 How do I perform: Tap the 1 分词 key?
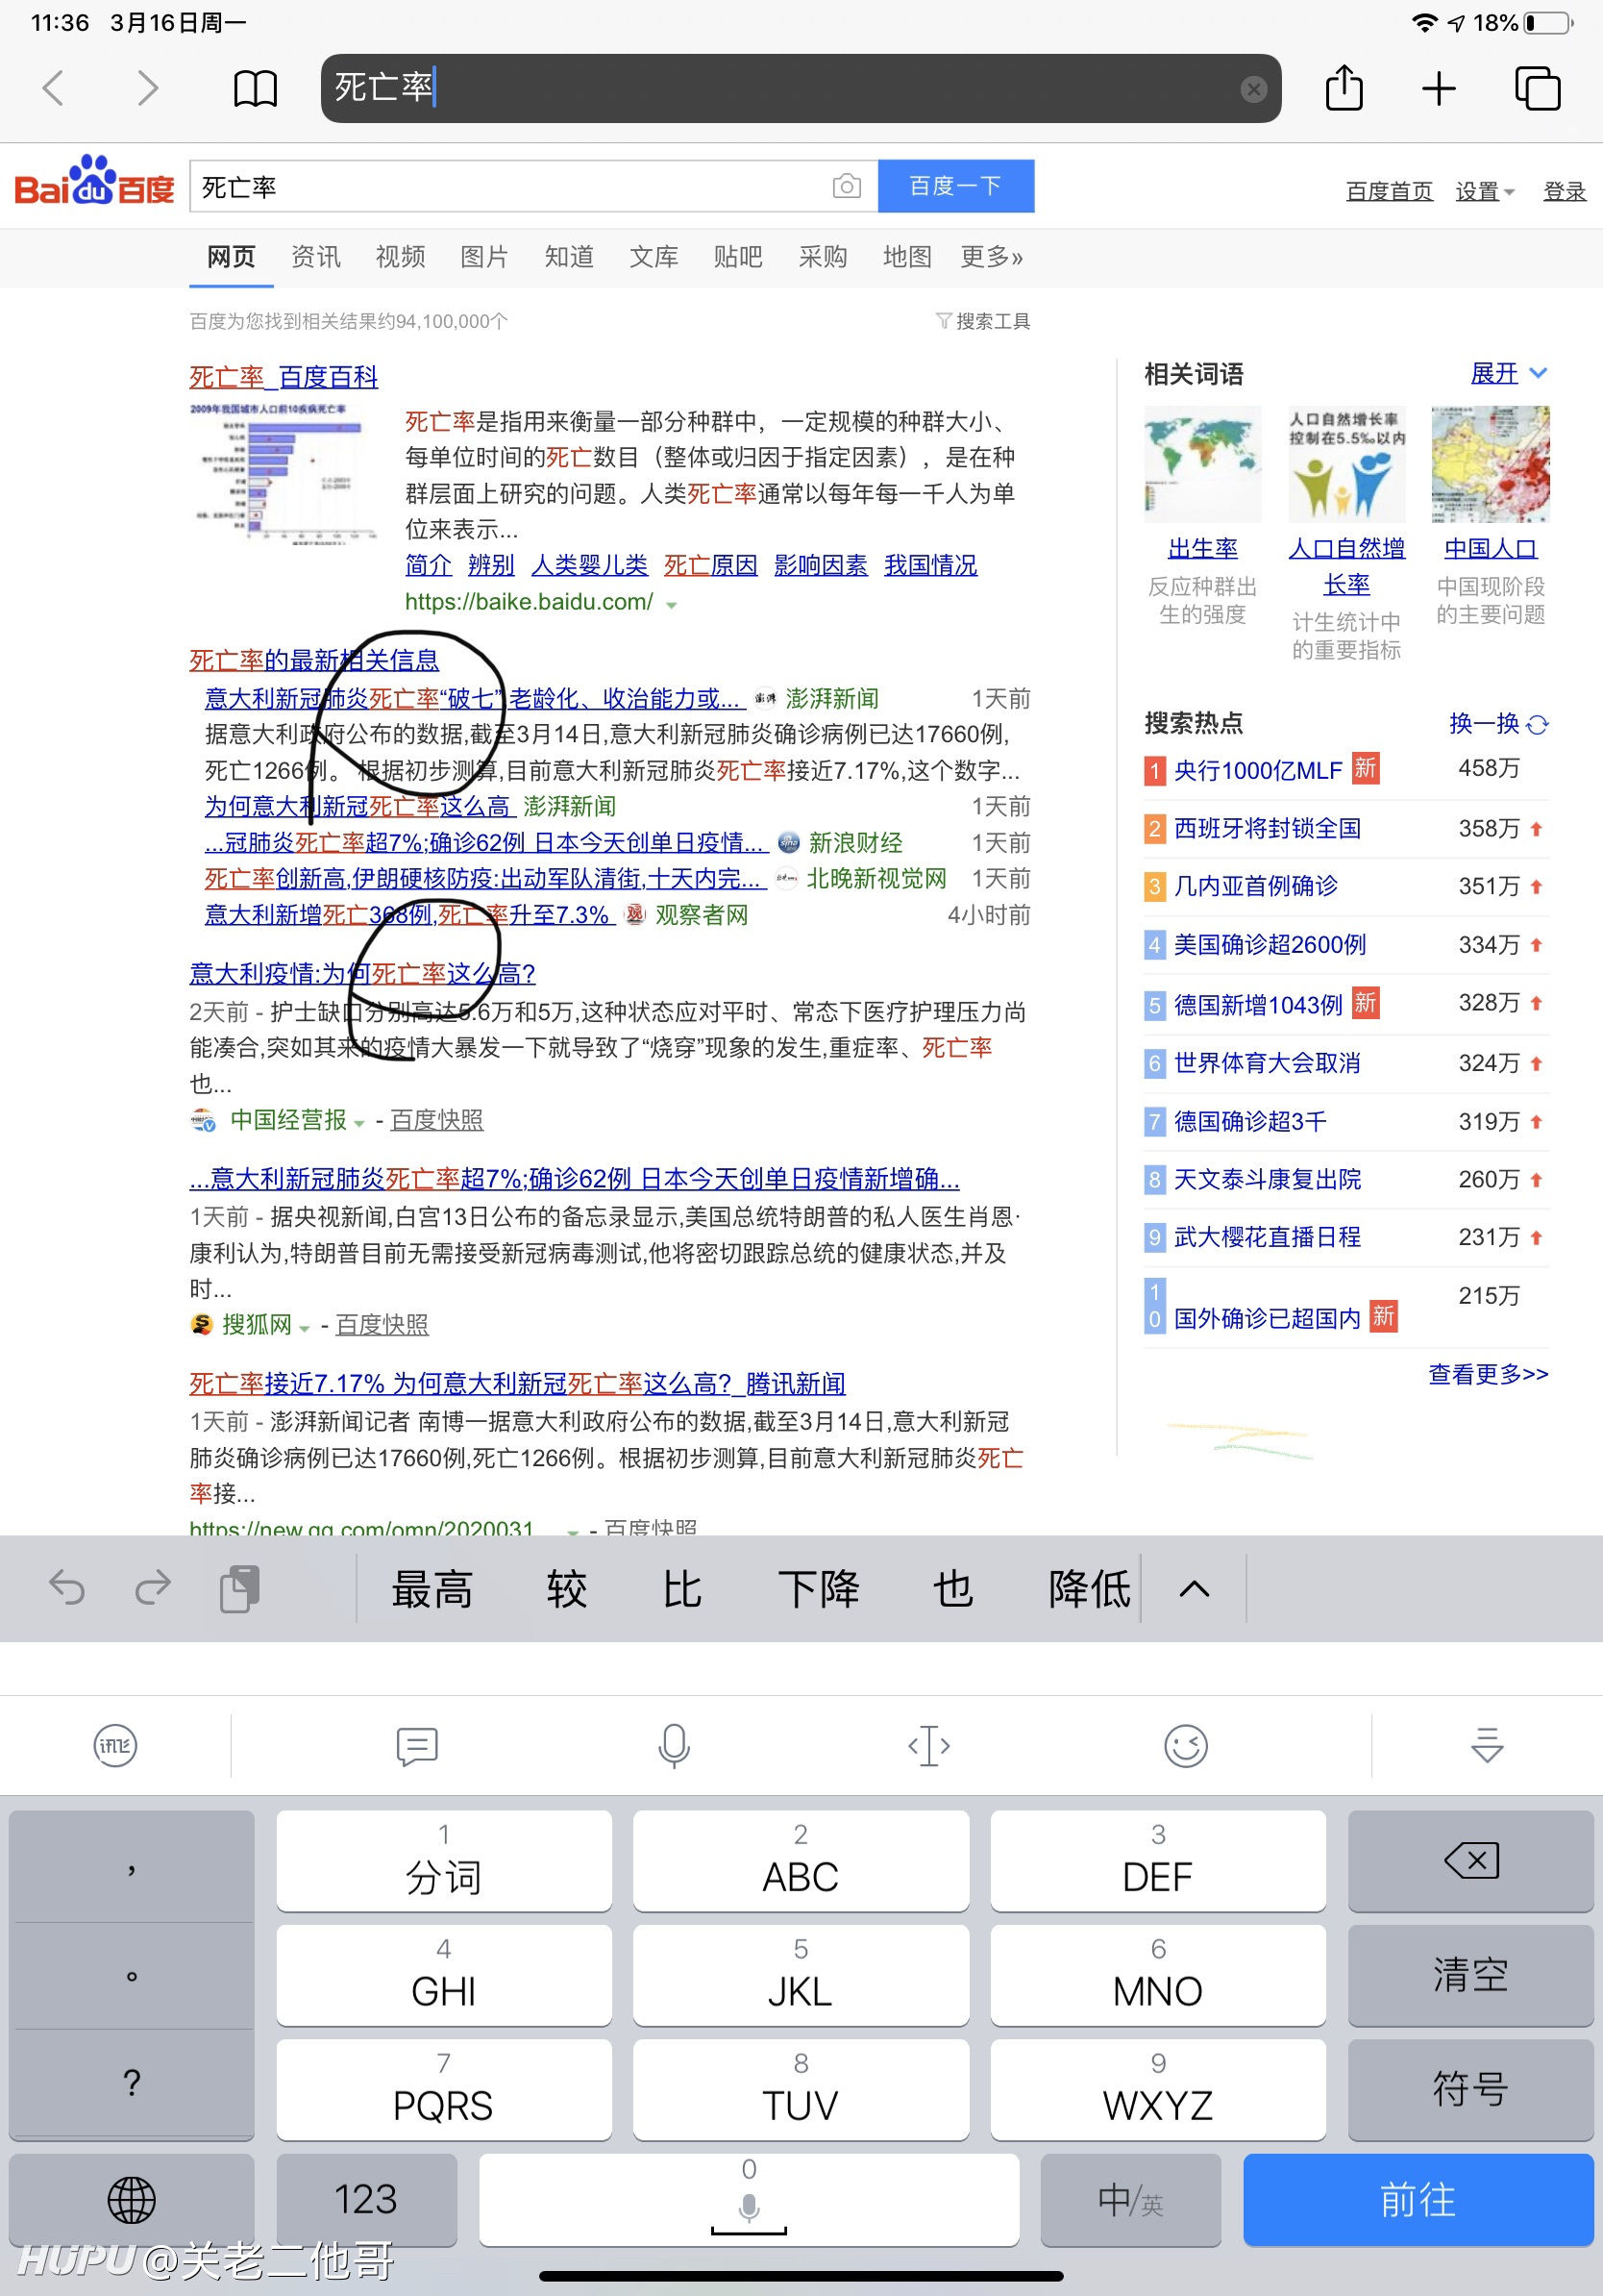444,1860
